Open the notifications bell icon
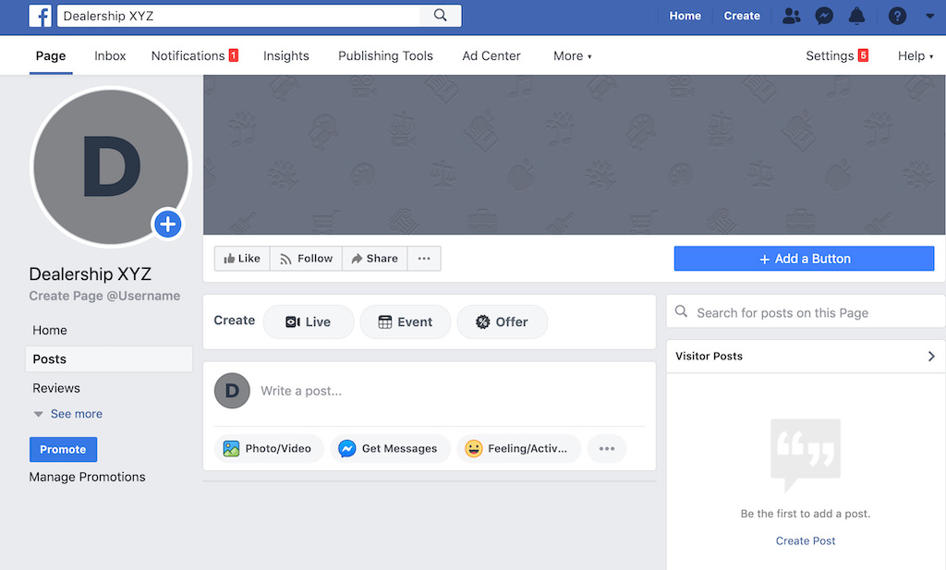Image resolution: width=946 pixels, height=570 pixels. tap(857, 16)
